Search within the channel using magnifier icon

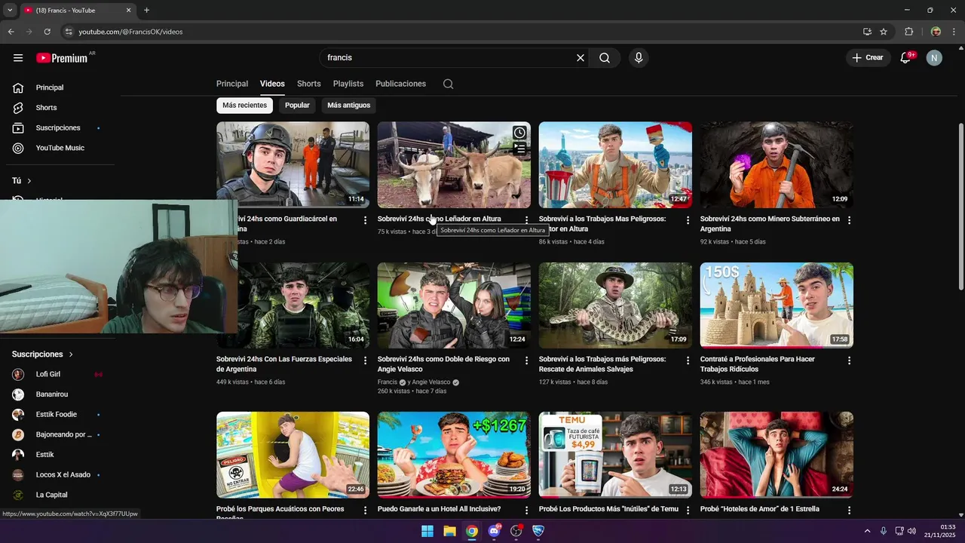(448, 84)
